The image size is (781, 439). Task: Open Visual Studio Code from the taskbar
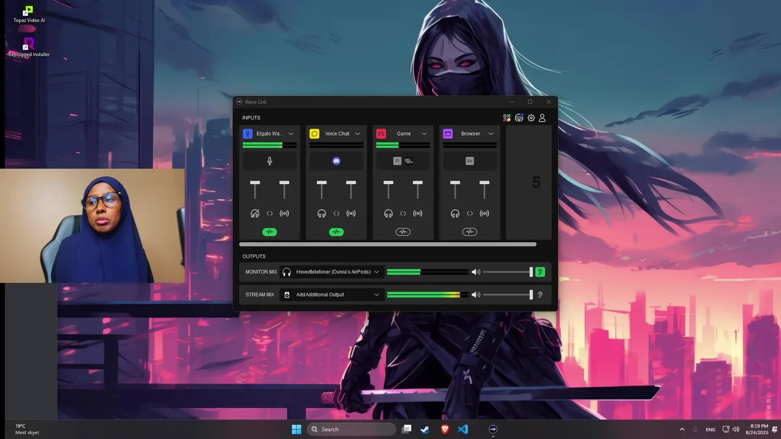click(463, 429)
